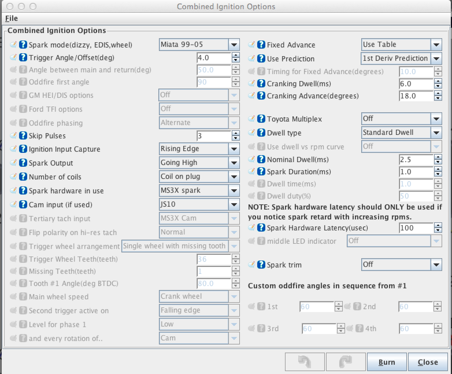
Task: Open the File menu
Action: pos(12,18)
